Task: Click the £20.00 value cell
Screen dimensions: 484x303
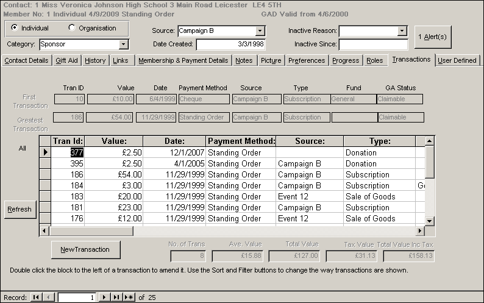Action: click(114, 196)
